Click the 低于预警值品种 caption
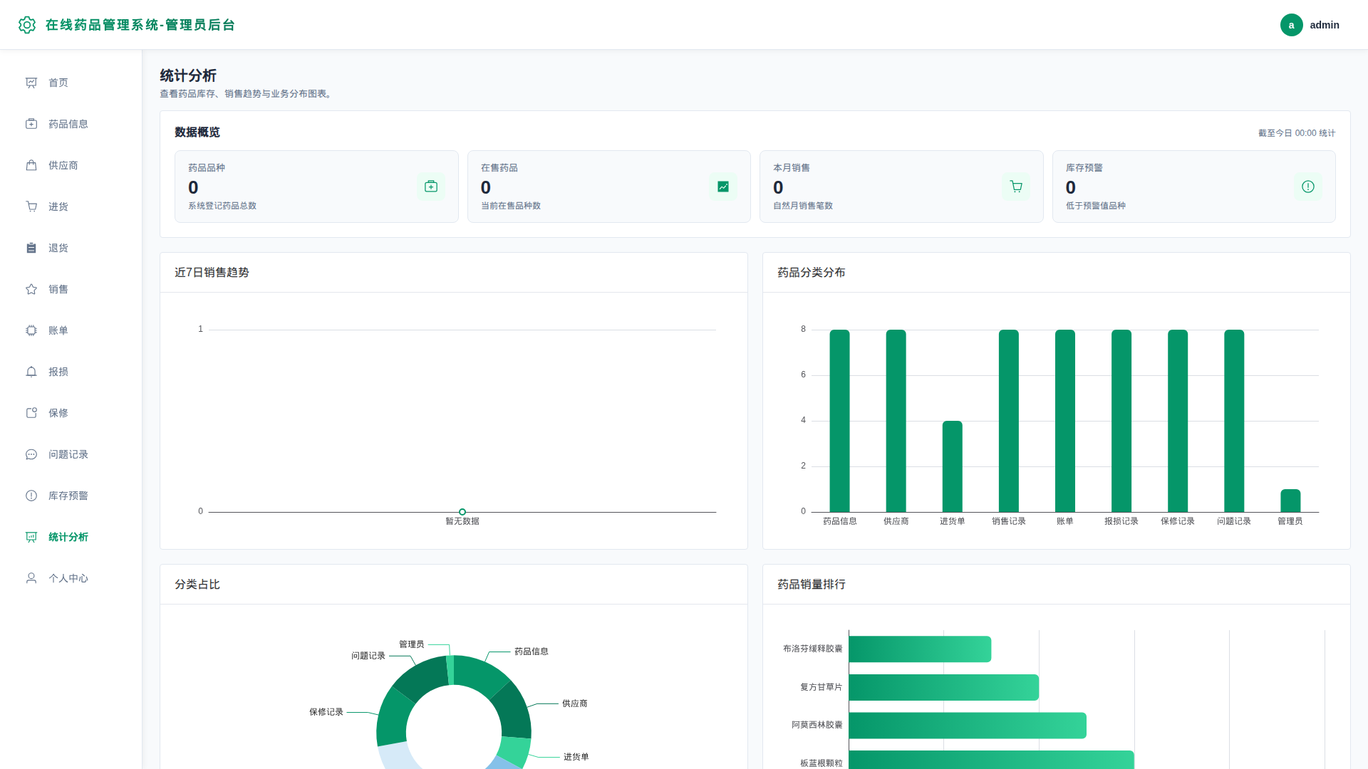The image size is (1368, 769). click(1096, 206)
